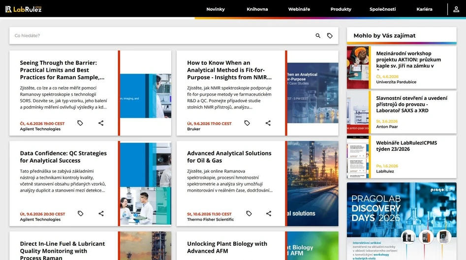Viewport: 466px width, 260px height.
Task: Tag icon on Bruker NMR webinar card
Action: [247, 123]
